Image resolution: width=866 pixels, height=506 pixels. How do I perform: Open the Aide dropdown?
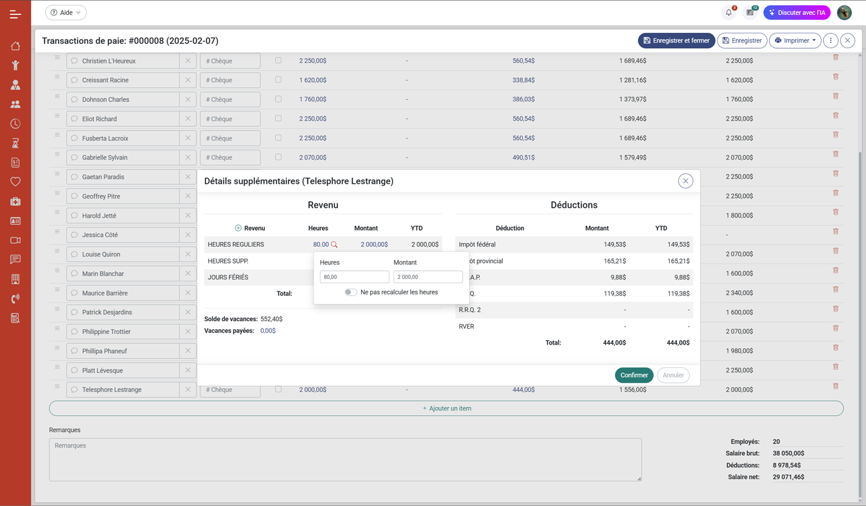66,12
